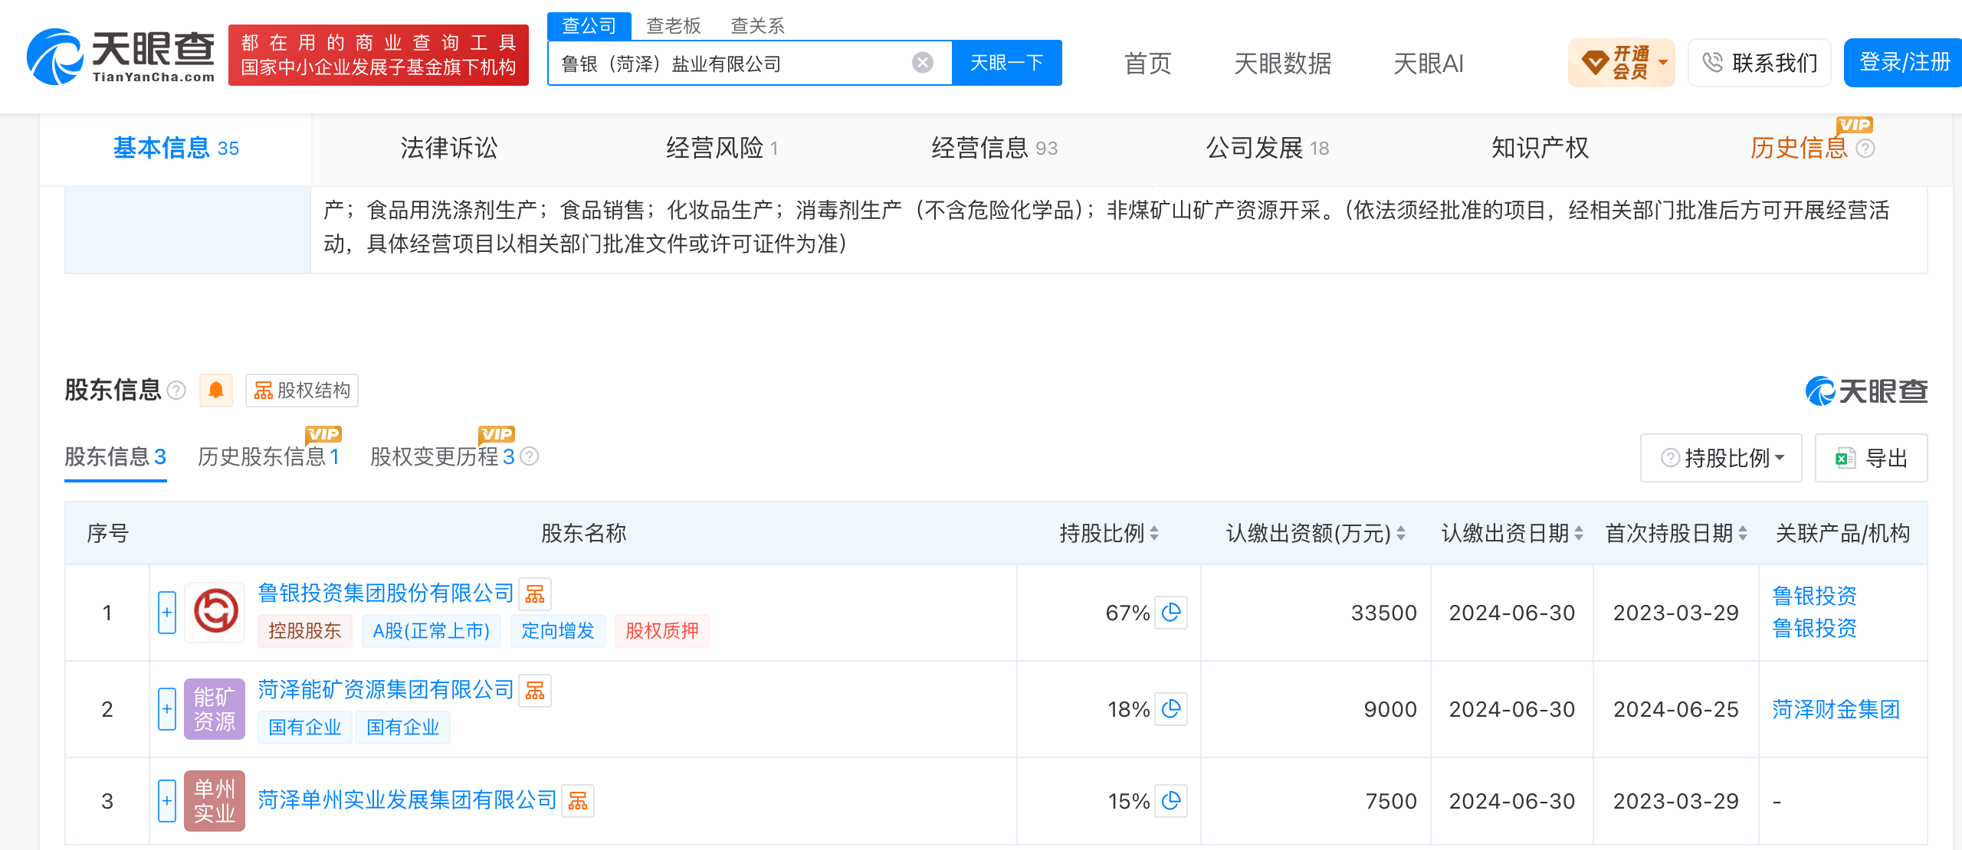
Task: Go to 天眼AI in top navigation
Action: [x=1429, y=64]
